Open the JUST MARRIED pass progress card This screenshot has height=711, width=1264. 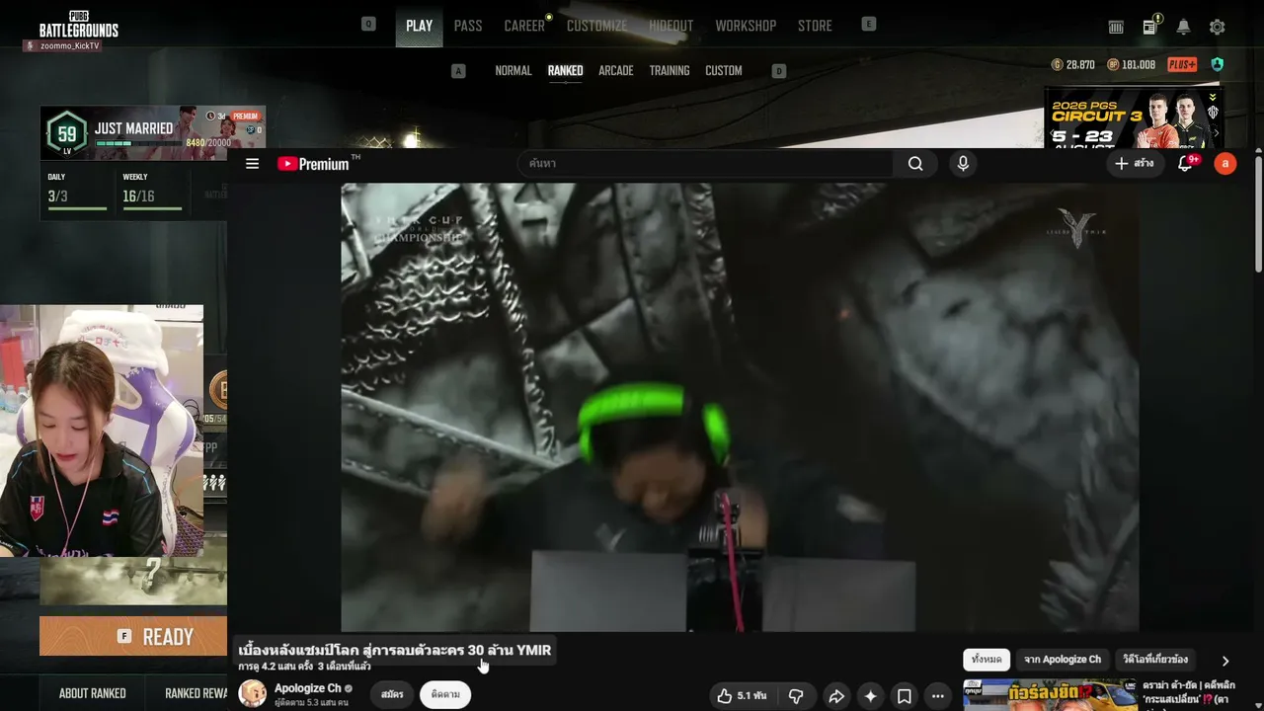pyautogui.click(x=153, y=132)
